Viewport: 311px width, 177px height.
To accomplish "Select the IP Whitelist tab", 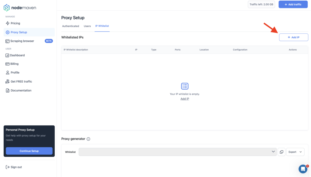I will pos(102,26).
